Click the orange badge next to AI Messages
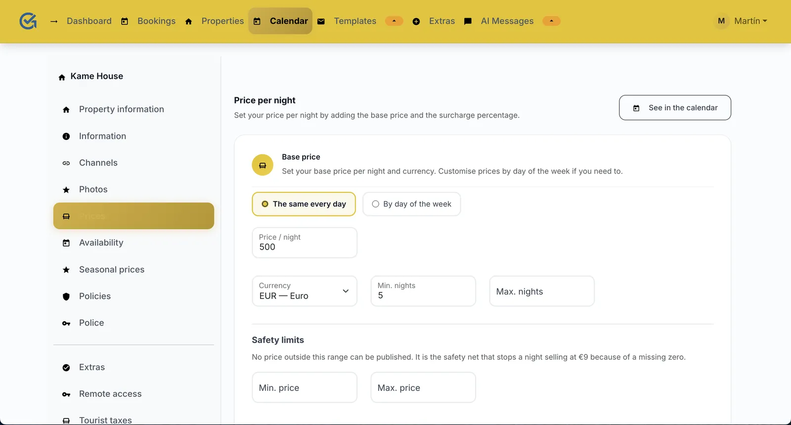 tap(551, 21)
